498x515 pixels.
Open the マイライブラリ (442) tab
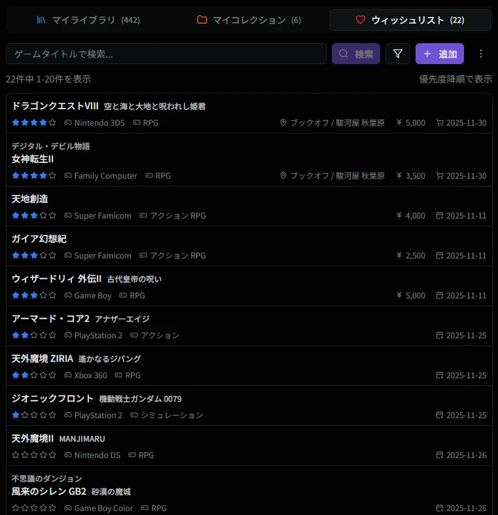[88, 20]
